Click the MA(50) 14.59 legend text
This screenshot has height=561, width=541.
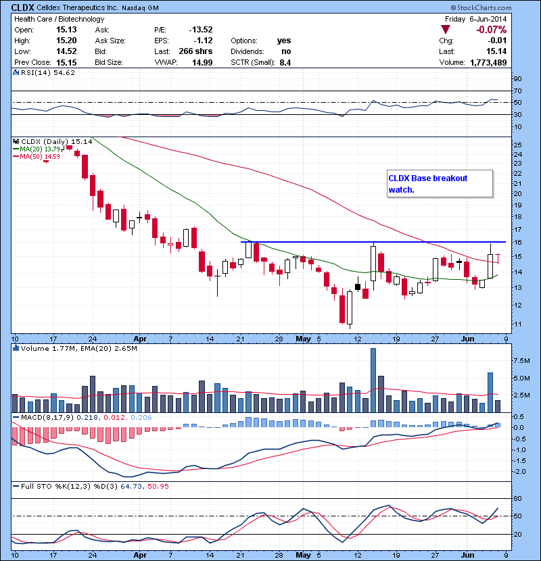[40, 157]
